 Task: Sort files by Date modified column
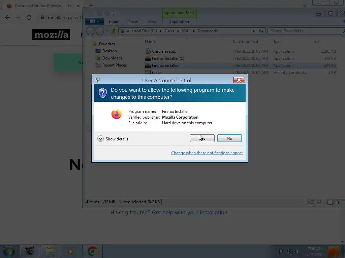click(245, 41)
